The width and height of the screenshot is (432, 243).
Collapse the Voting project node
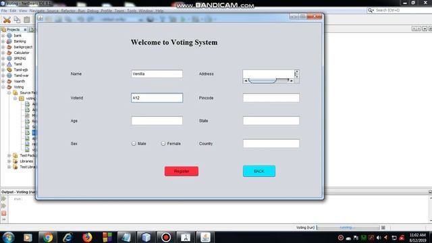click(3, 87)
